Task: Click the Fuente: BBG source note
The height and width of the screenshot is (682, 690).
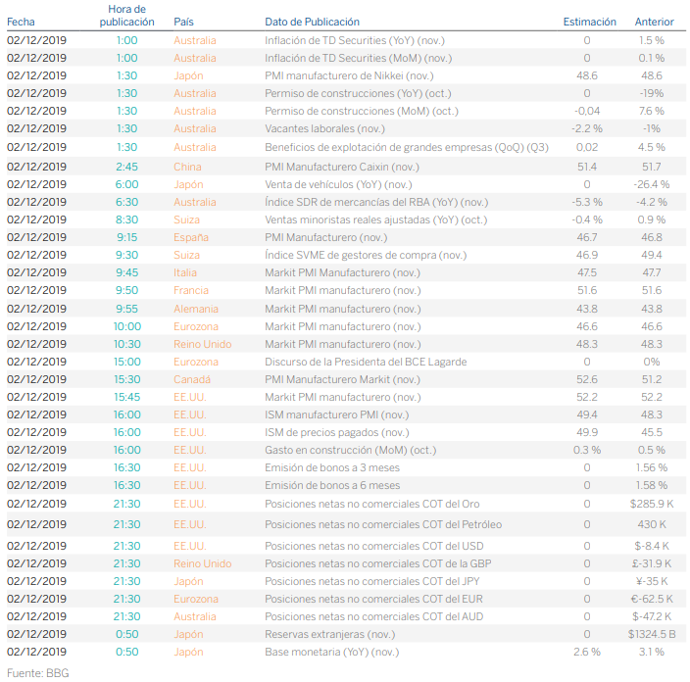Action: [x=37, y=672]
